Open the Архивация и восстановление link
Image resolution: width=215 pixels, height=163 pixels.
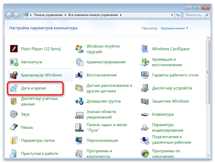click(167, 62)
